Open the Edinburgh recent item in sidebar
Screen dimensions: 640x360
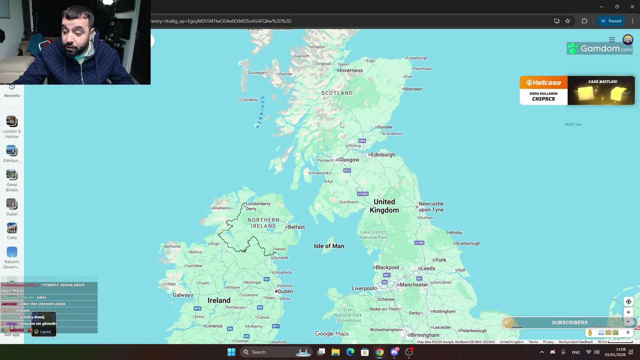[12, 154]
